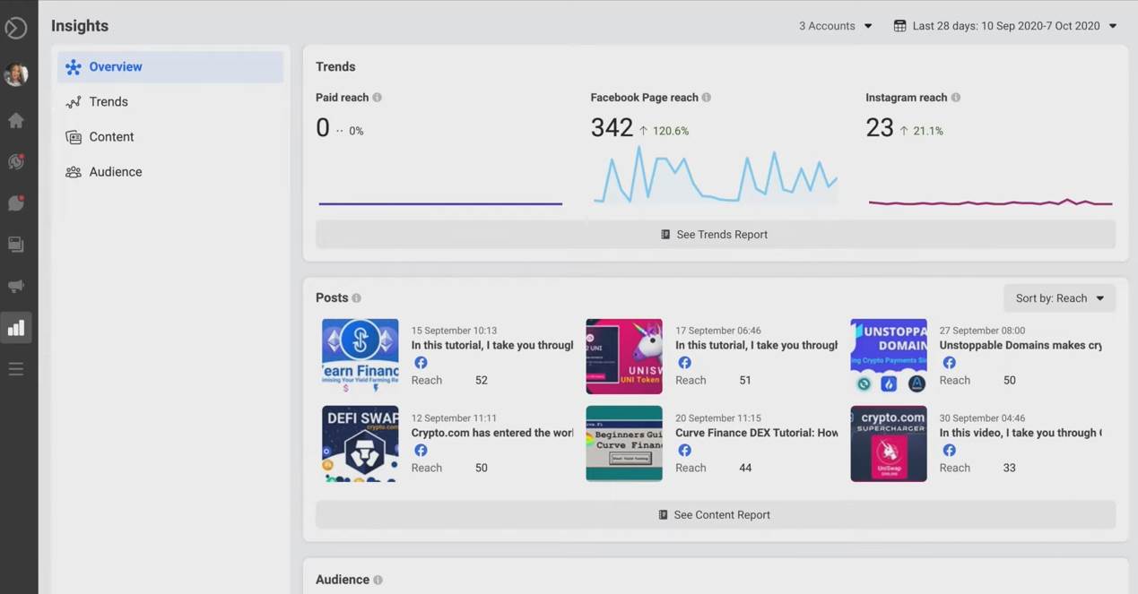Open the Ads megaphone icon in sidebar

16,287
